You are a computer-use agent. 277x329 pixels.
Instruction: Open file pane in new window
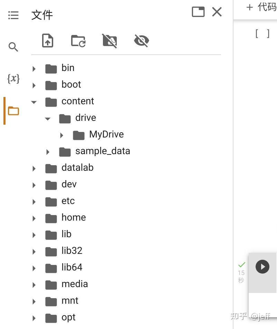[198, 12]
